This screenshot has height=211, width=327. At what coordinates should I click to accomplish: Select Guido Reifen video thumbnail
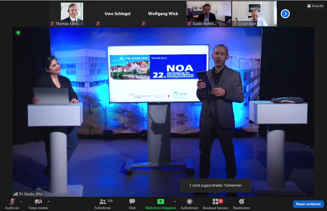pos(209,14)
